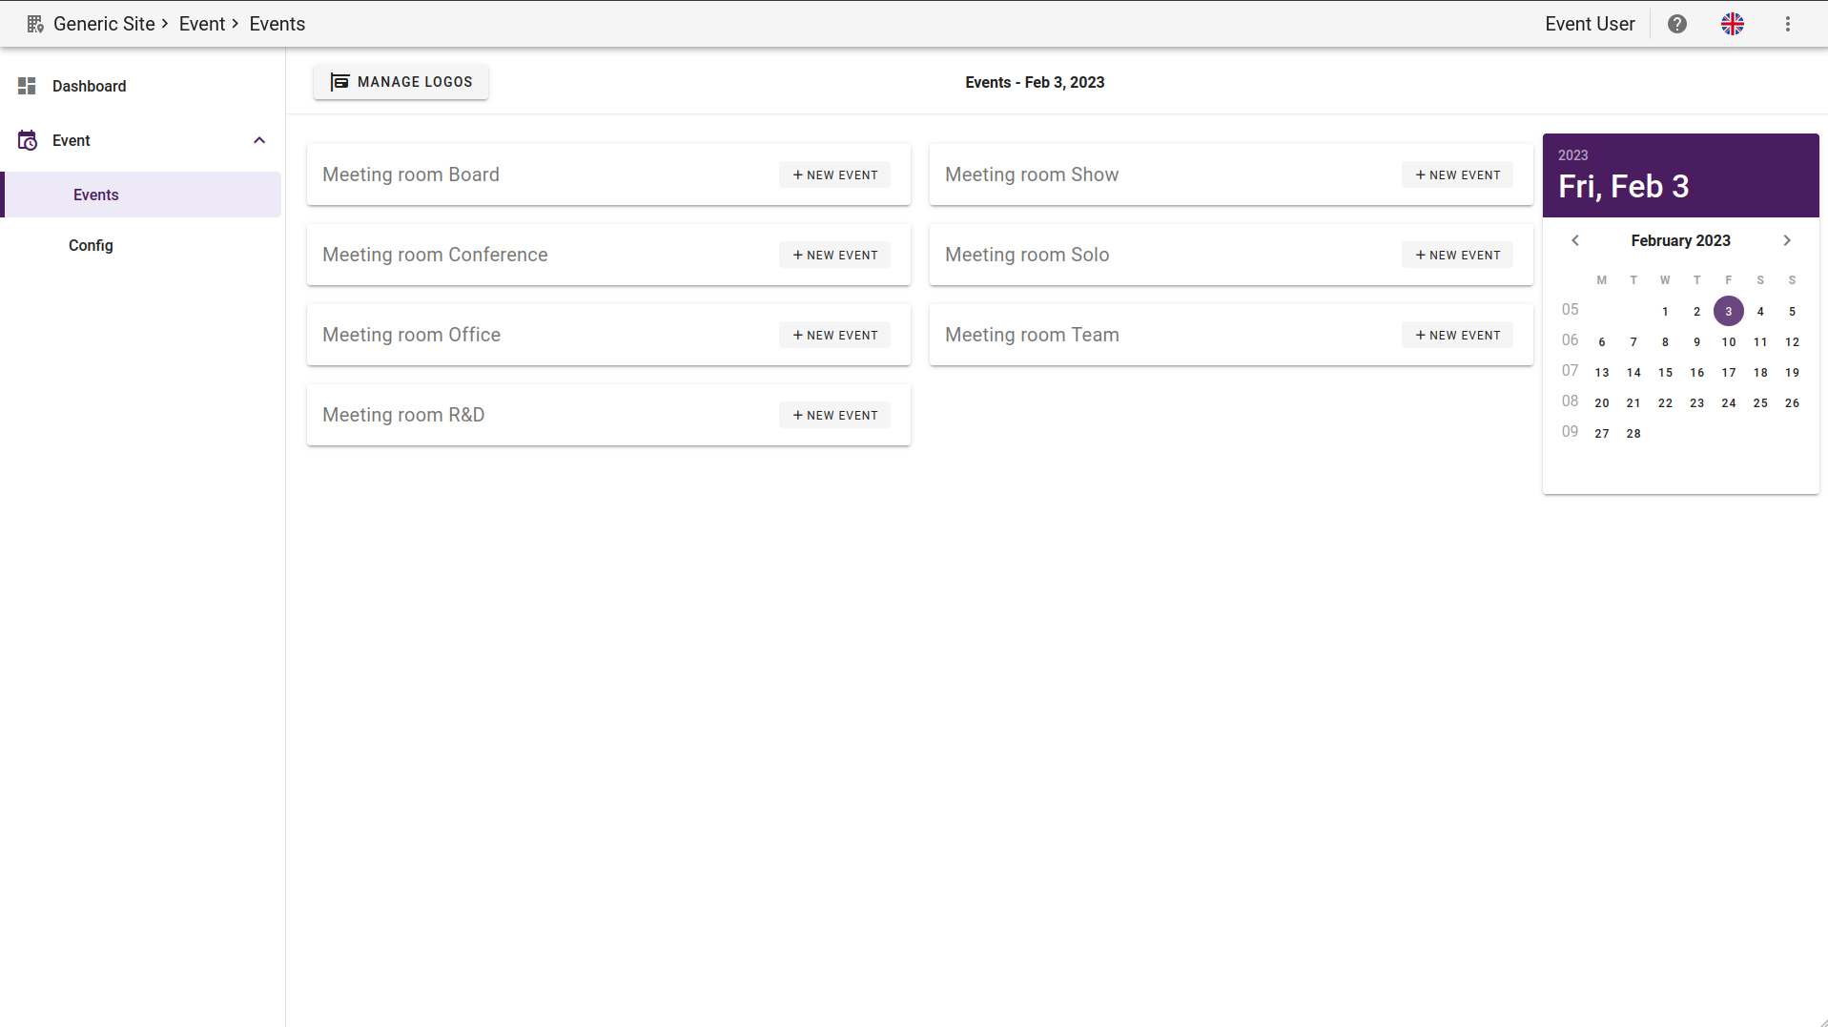
Task: Go to previous month in calendar
Action: coord(1575,240)
